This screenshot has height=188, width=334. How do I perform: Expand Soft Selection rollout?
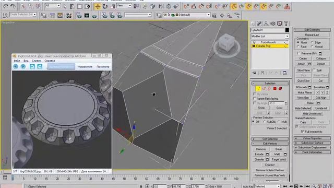(270, 139)
